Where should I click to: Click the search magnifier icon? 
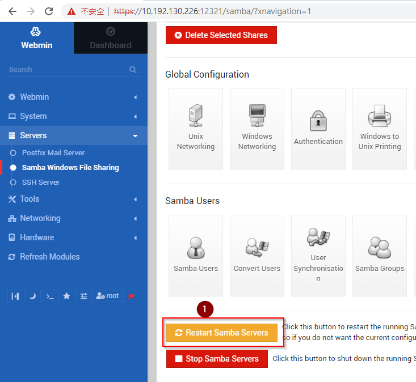click(x=133, y=70)
